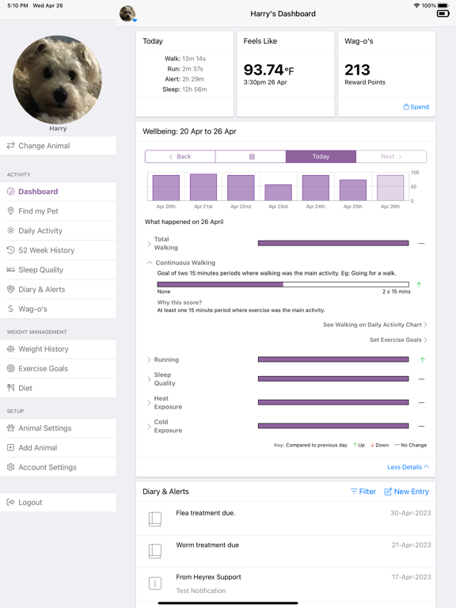
Task: Select the Next week segment
Action: [x=391, y=157]
